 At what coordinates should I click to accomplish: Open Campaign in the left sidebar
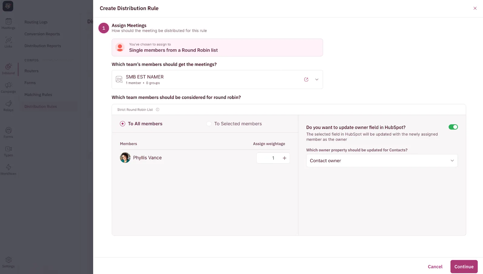point(8,87)
